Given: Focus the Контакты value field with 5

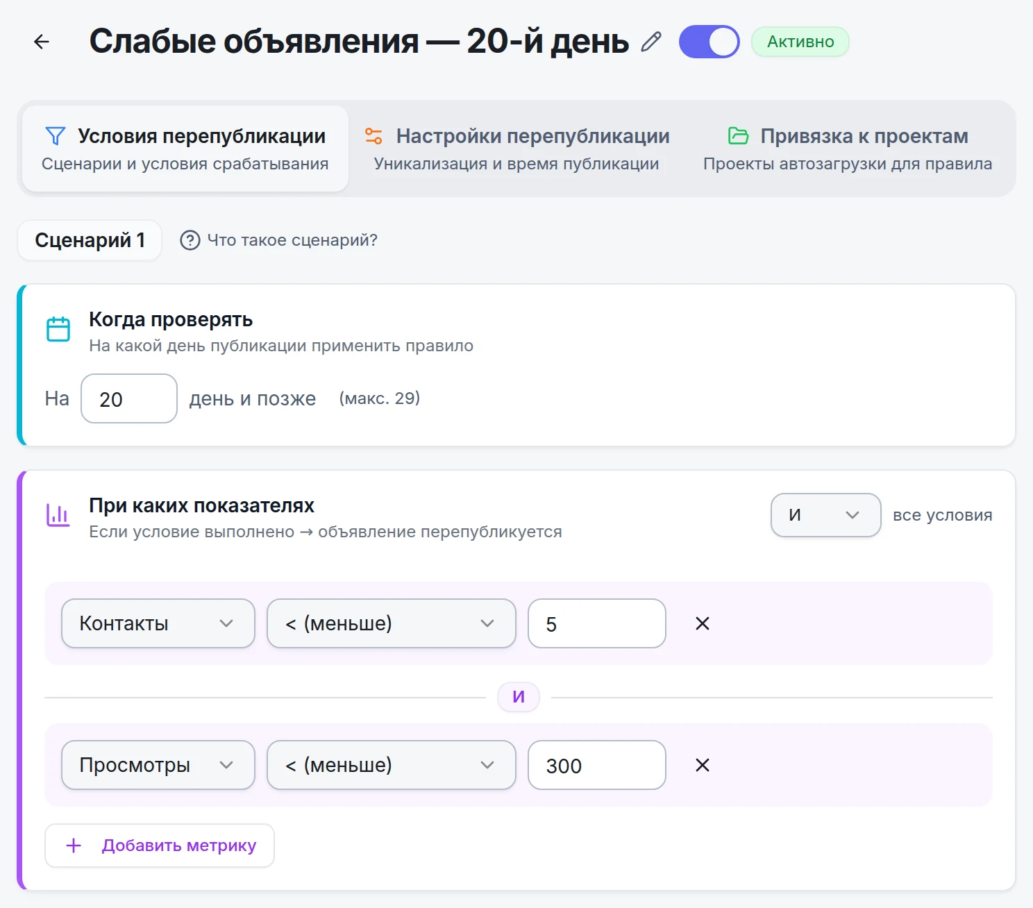Looking at the screenshot, I should [597, 623].
